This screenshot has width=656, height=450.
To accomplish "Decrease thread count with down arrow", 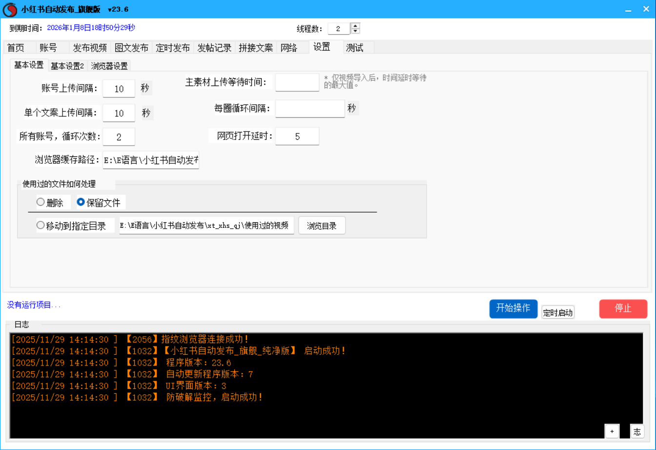I will (x=356, y=31).
